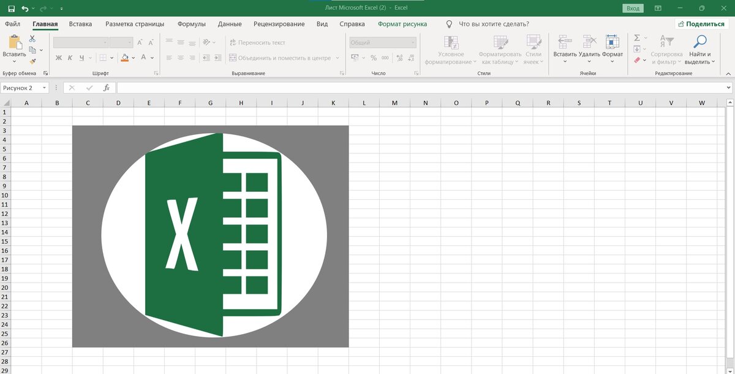
Task: Click Объединить и поместить в центре
Action: click(x=281, y=58)
